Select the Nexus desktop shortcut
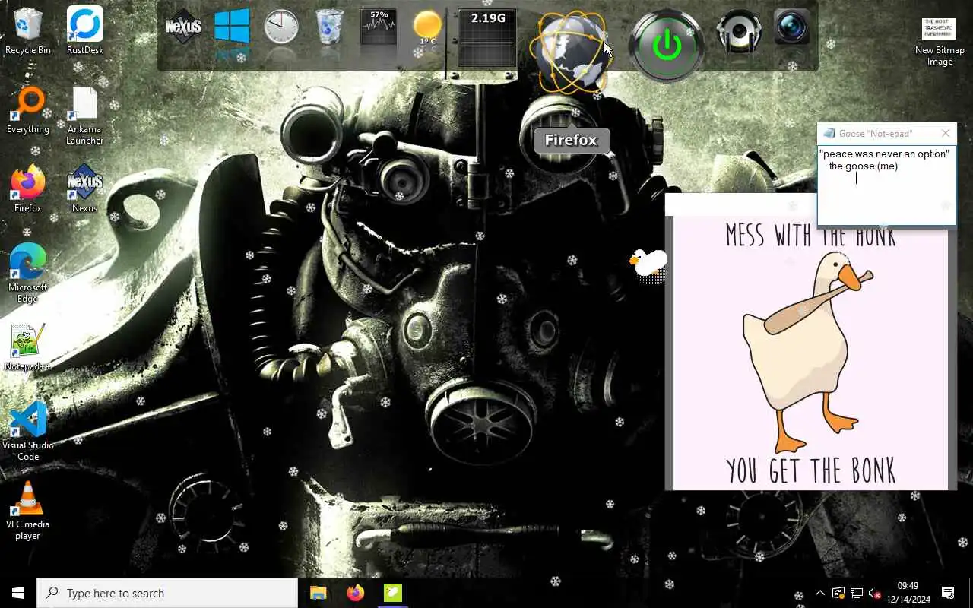973x608 pixels. 84,189
